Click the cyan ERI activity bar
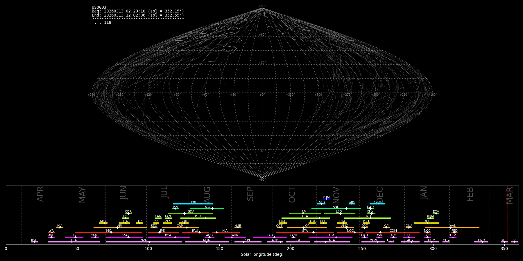Screen dimensions: 523x261 [193, 204]
